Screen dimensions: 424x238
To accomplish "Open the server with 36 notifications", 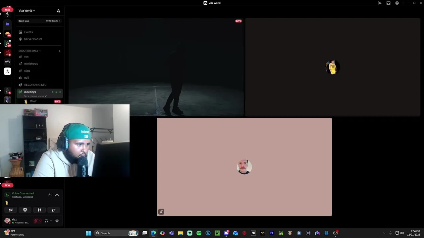I will point(7,34).
